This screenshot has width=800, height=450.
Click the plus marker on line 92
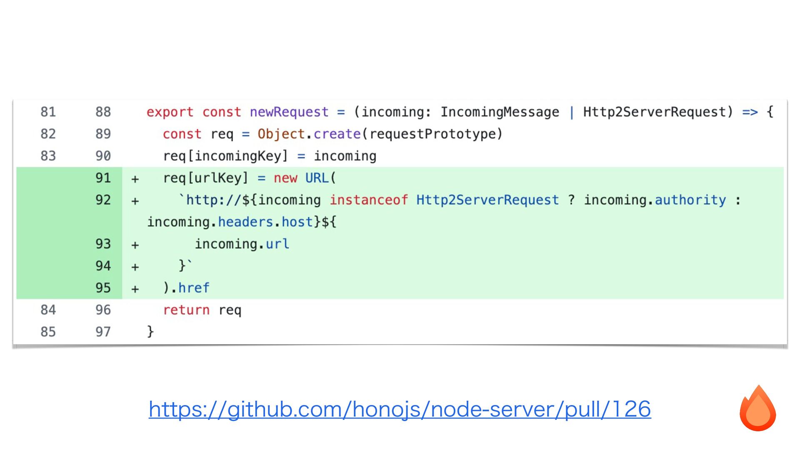(135, 201)
